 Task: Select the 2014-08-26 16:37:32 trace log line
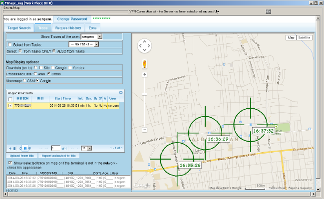coord(66,178)
